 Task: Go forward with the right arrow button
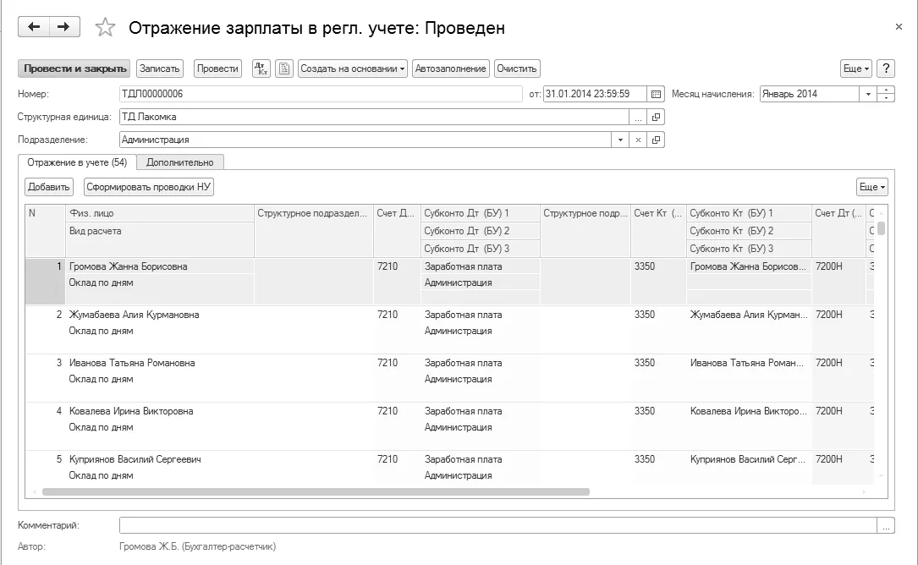click(64, 27)
